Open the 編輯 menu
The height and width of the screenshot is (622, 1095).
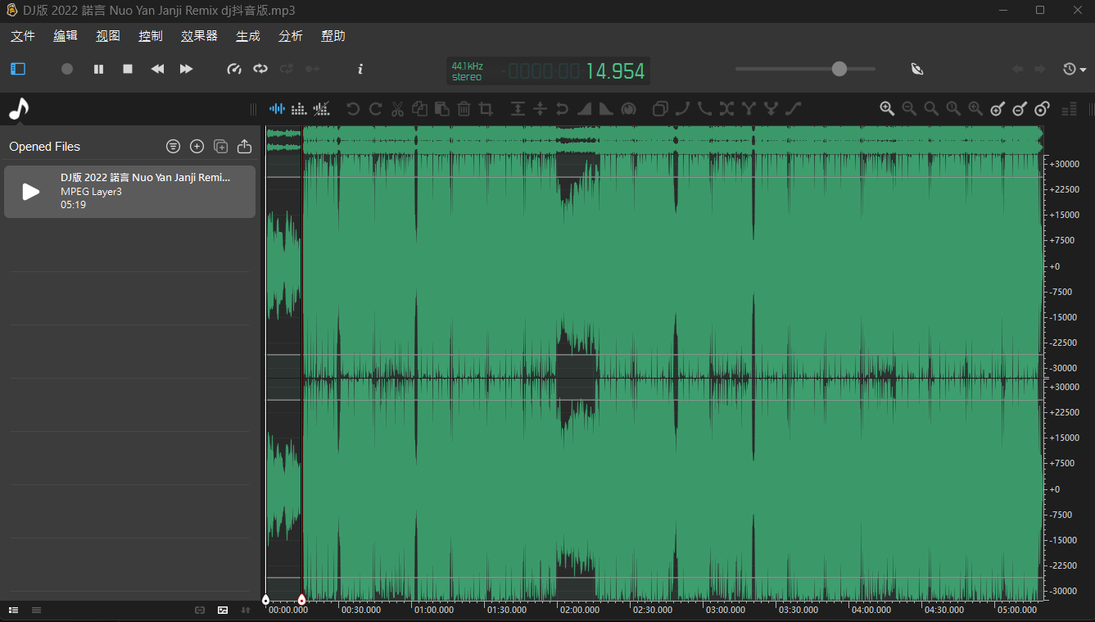(x=66, y=36)
